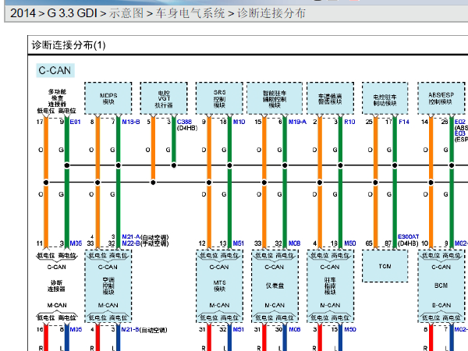
Task: Open upper M51 link near pin 13
Action: 238,243
